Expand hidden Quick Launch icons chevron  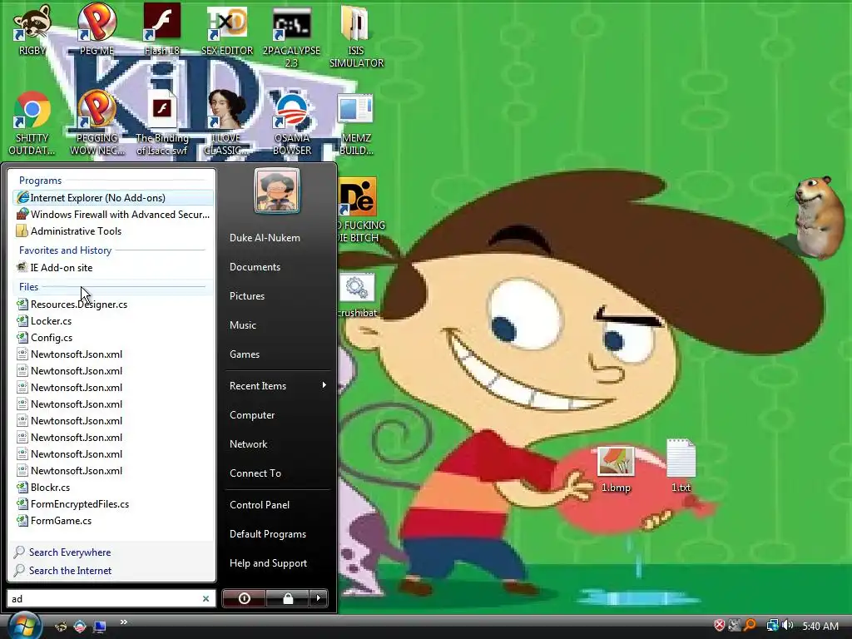(x=124, y=622)
